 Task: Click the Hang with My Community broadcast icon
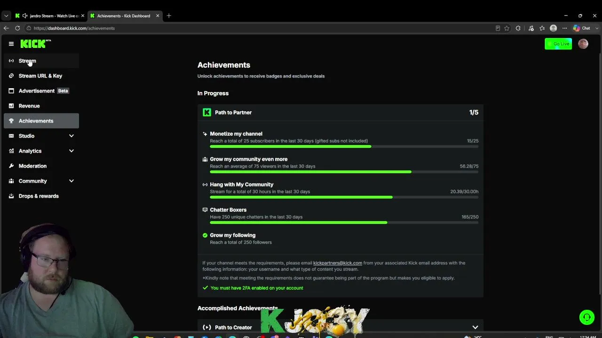205,184
